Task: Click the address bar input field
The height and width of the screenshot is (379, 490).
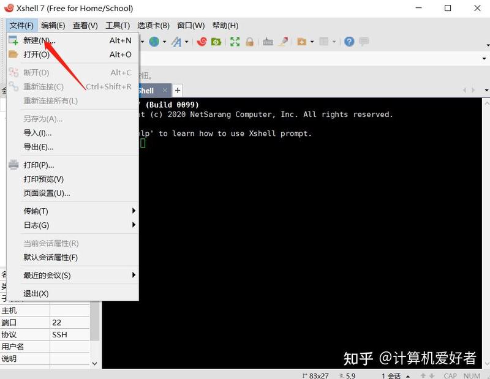Action: tap(309, 58)
